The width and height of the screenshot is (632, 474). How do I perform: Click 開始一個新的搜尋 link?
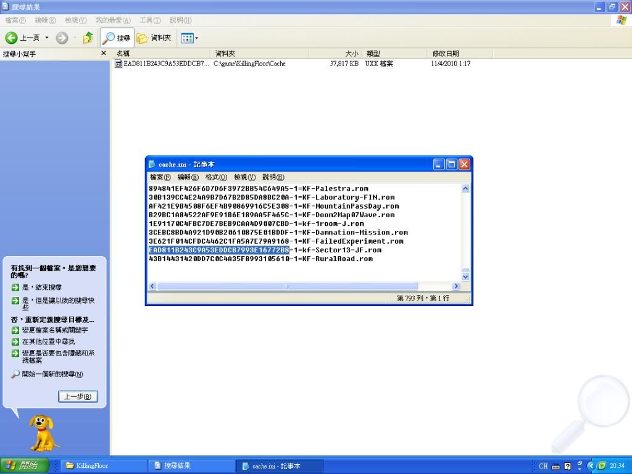click(x=52, y=374)
